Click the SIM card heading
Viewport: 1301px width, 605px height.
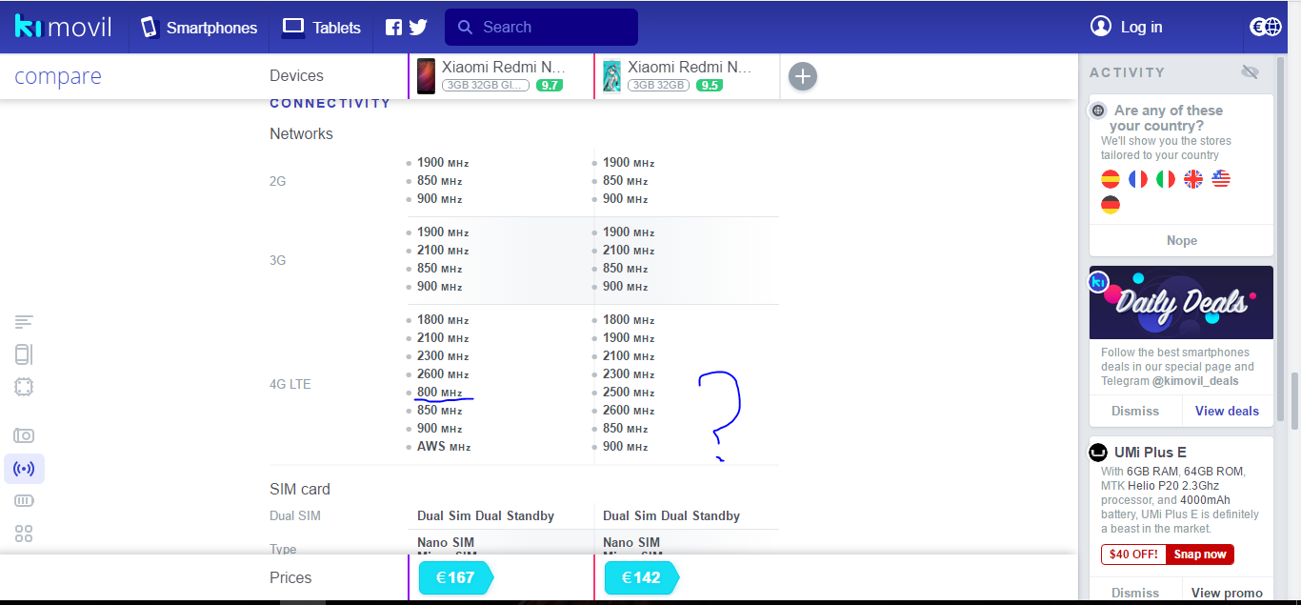pyautogui.click(x=300, y=489)
